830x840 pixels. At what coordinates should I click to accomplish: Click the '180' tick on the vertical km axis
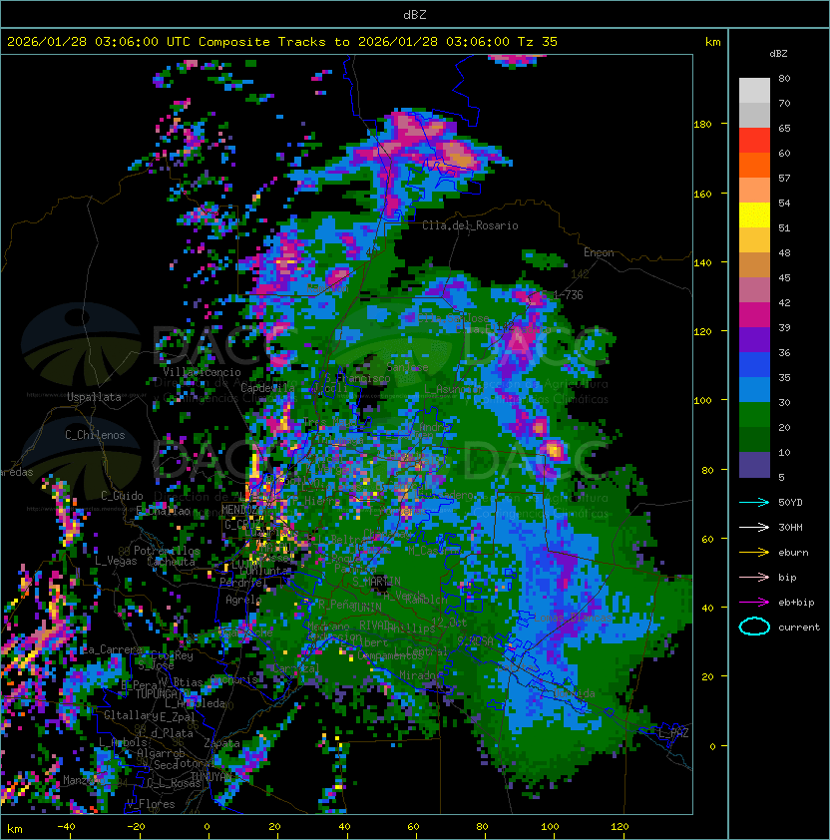click(702, 125)
